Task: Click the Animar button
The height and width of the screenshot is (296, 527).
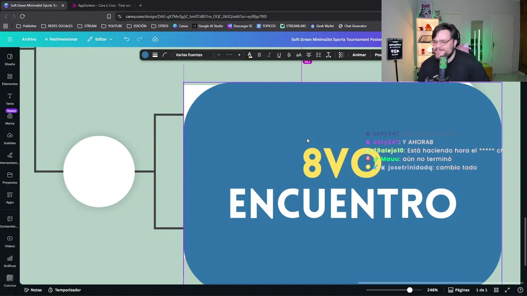Action: pyautogui.click(x=359, y=55)
